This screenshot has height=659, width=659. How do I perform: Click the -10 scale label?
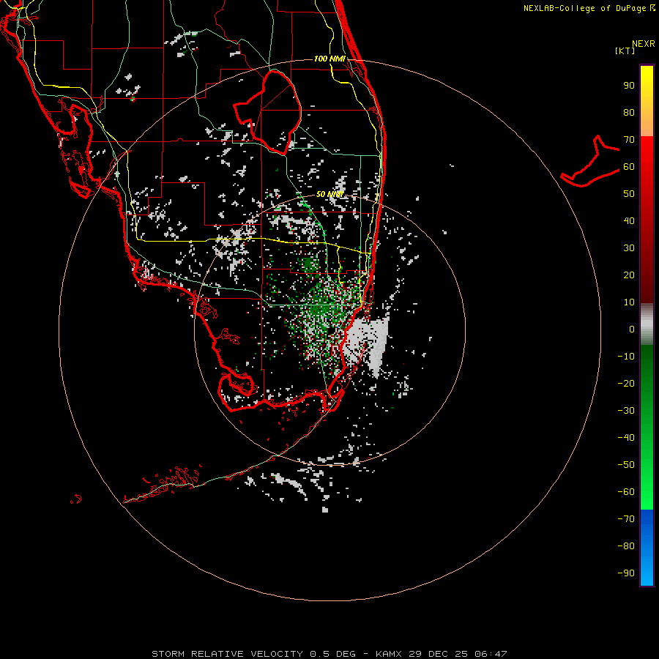point(626,357)
